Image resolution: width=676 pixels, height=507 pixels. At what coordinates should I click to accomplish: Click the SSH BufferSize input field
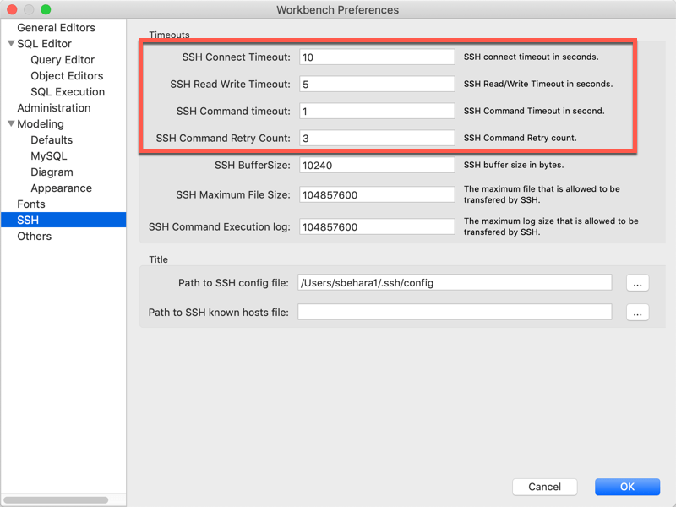(x=376, y=166)
